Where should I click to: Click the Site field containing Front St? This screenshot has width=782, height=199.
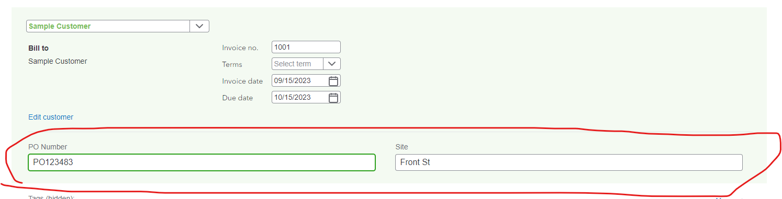(x=569, y=162)
